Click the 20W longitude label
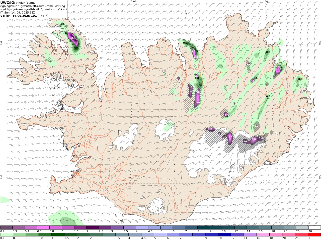Image resolution: width=321 pixels, height=240 pixels. click(x=133, y=1)
